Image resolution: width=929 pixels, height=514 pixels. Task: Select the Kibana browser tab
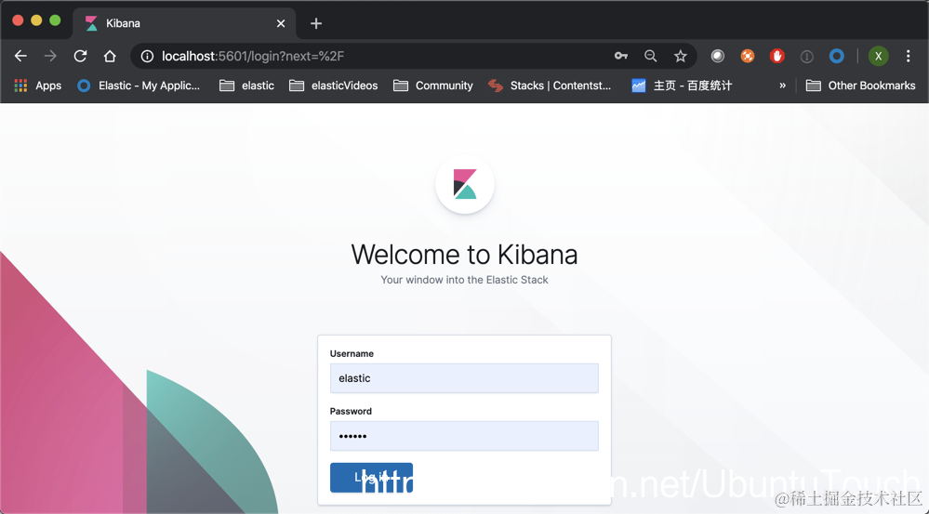[x=184, y=23]
